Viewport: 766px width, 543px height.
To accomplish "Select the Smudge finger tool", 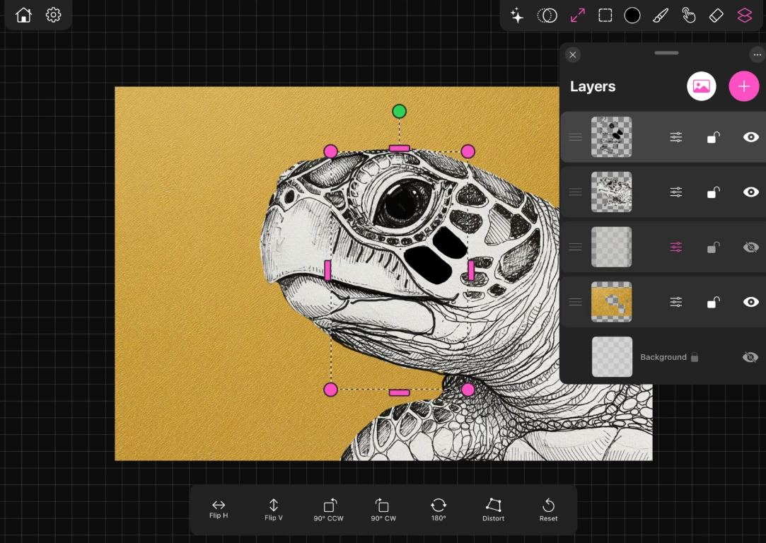I will click(688, 16).
